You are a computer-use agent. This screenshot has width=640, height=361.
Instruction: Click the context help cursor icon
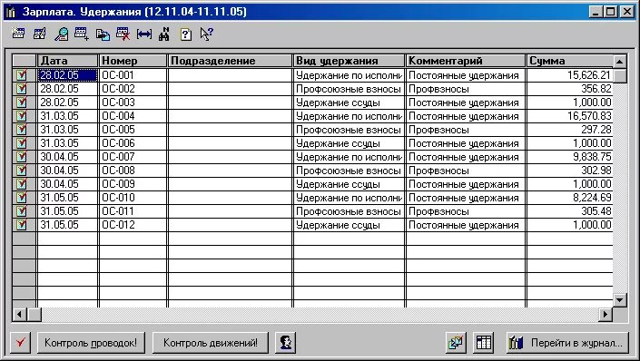click(207, 34)
